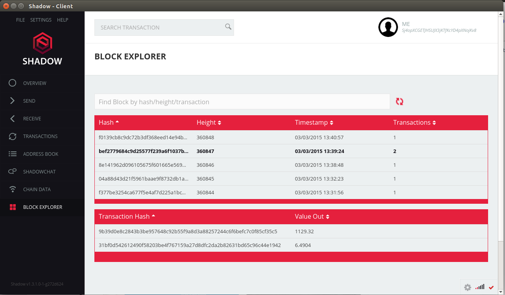
Task: Click the ME wallet address text
Action: click(439, 30)
